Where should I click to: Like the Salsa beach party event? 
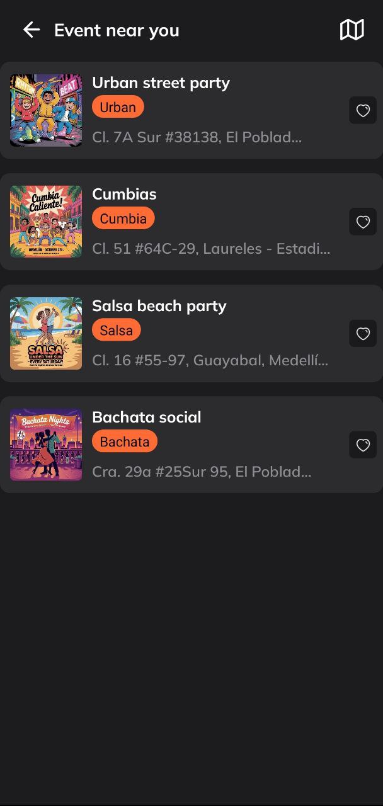363,333
